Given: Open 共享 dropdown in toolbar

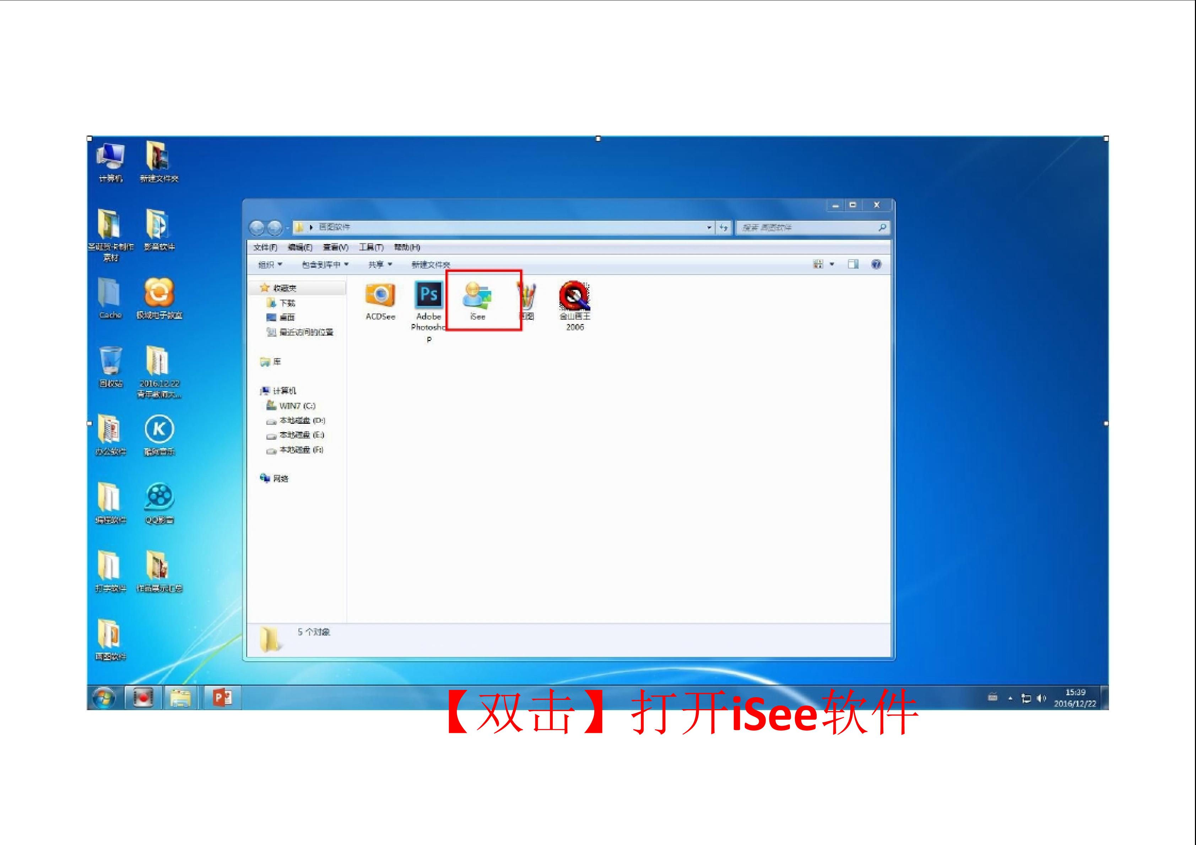Looking at the screenshot, I should pos(380,264).
